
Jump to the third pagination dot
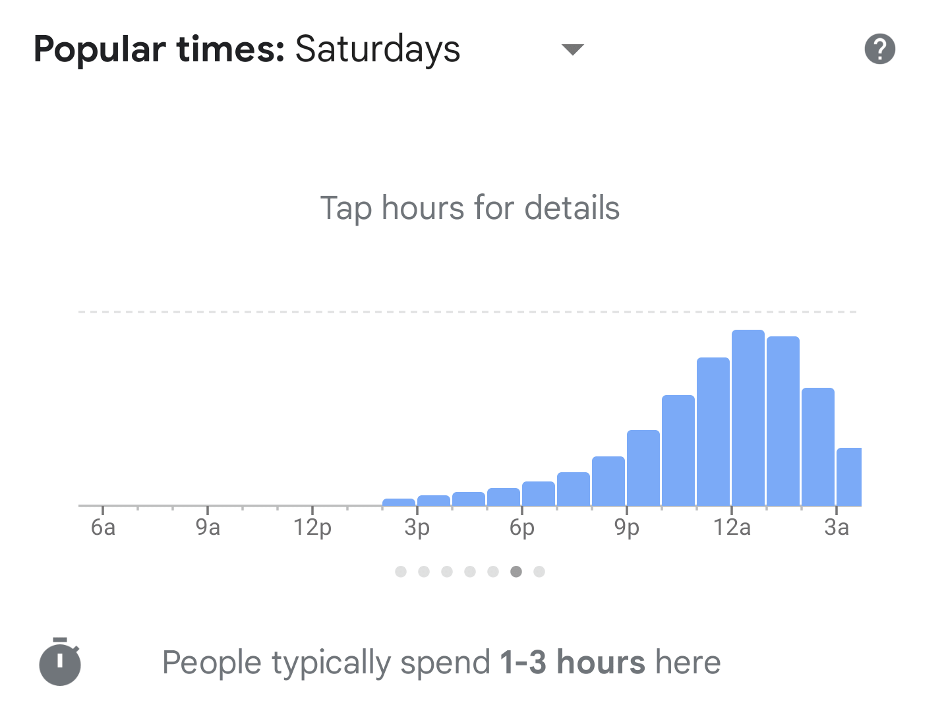coord(447,571)
